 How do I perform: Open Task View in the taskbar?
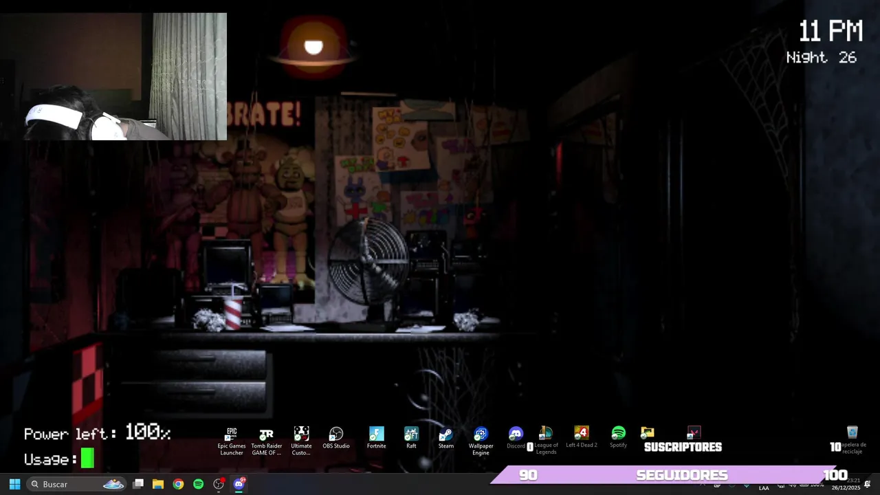138,484
